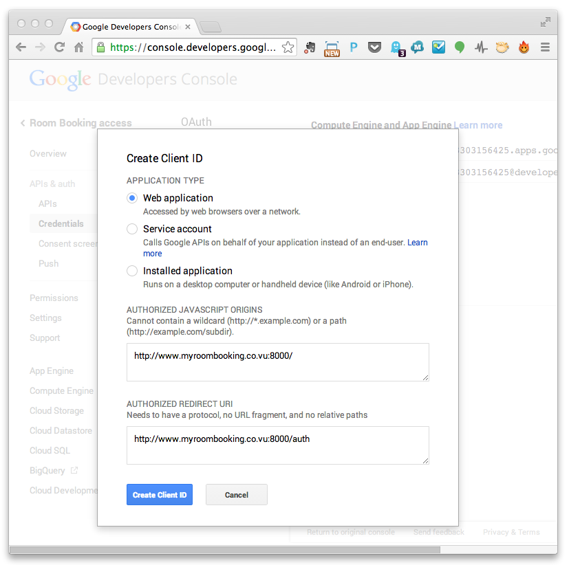The width and height of the screenshot is (569, 565).
Task: Select Service account radio button
Action: tap(132, 229)
